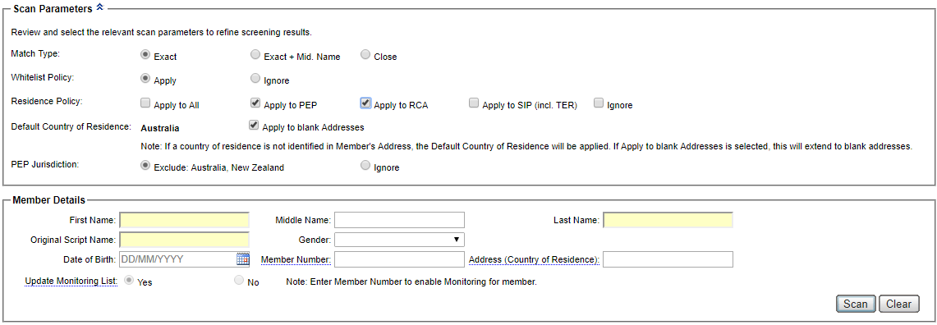Tick the Residence Policy Ignore checkbox
Screen dimensions: 937x325
click(x=599, y=103)
